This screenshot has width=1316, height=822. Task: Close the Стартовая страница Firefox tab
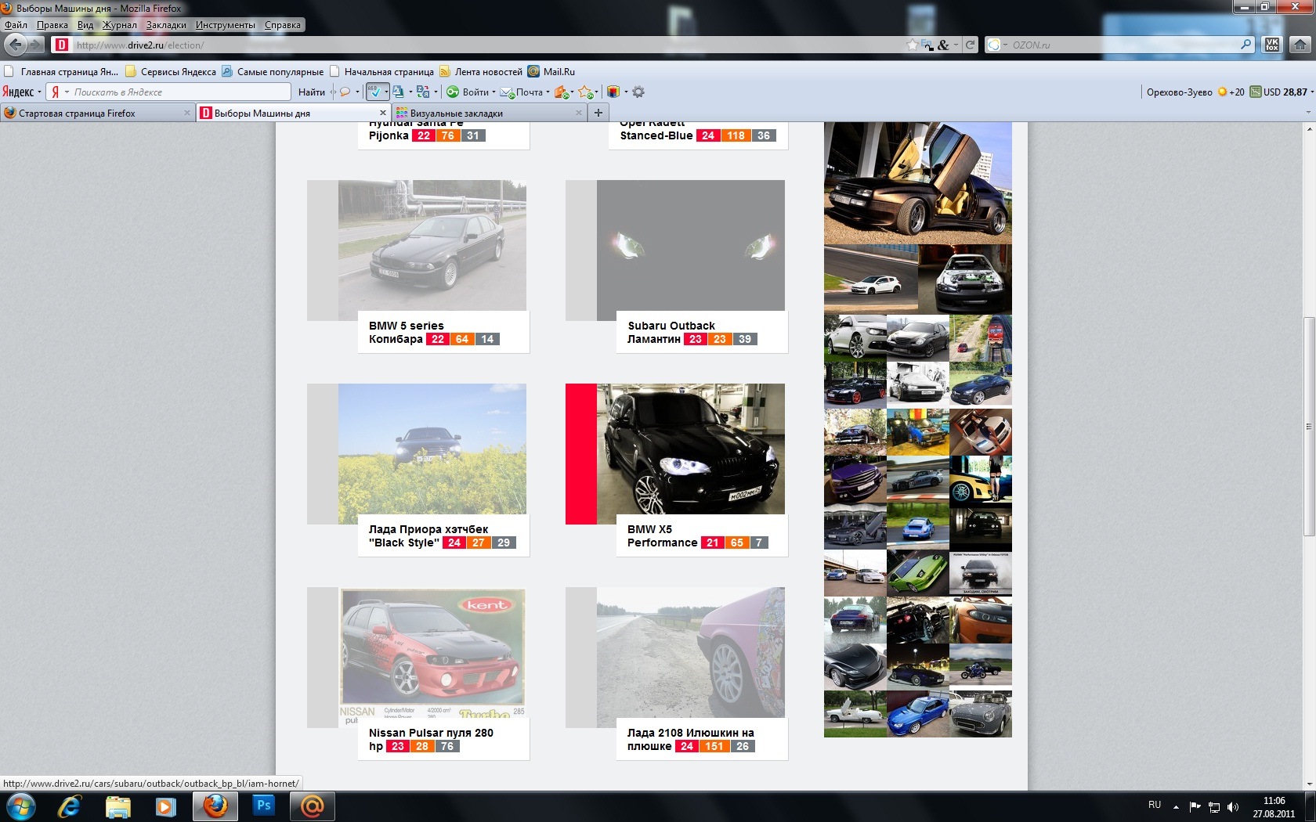pos(187,113)
